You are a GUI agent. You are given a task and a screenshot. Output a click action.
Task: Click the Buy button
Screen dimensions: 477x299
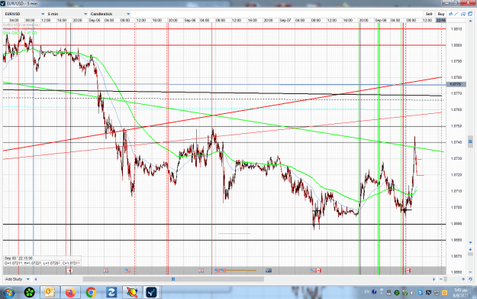pyautogui.click(x=441, y=14)
